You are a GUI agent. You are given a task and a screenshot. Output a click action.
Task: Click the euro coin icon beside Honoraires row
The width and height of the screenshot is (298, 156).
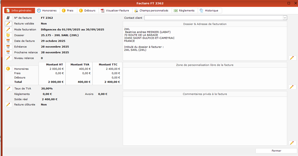click(x=8, y=68)
